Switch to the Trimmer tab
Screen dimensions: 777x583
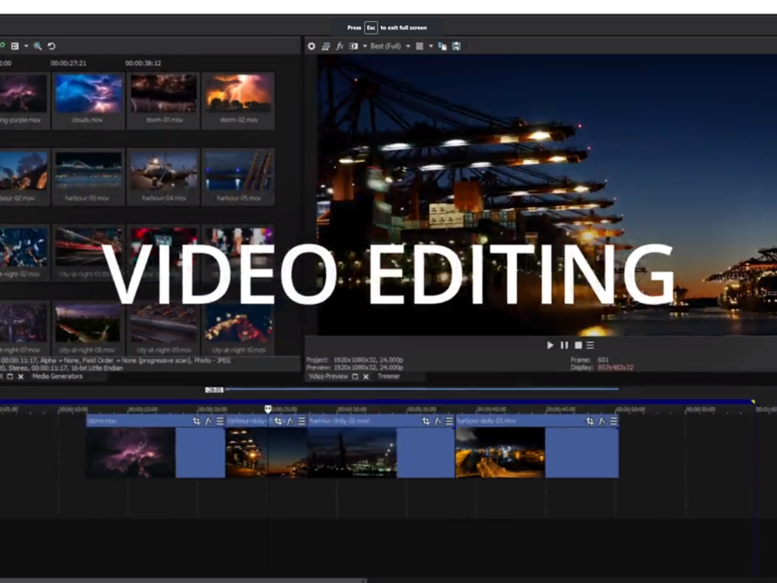(x=389, y=376)
